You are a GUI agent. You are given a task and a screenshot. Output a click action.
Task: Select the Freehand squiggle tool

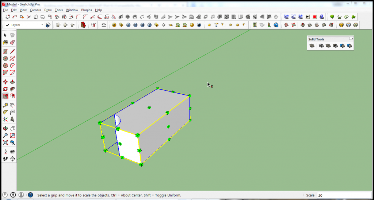(12, 59)
